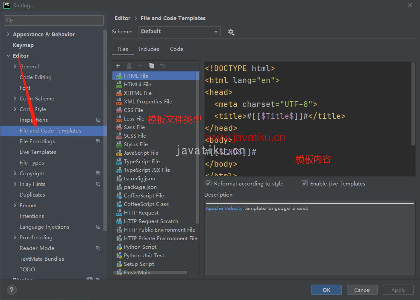Click the template list horizontal scrollbar

(x=150, y=273)
